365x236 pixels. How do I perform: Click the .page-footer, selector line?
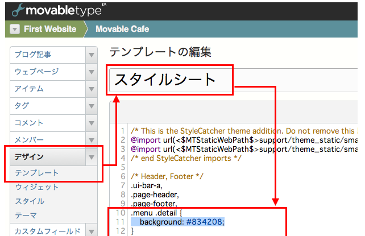pyautogui.click(x=154, y=204)
